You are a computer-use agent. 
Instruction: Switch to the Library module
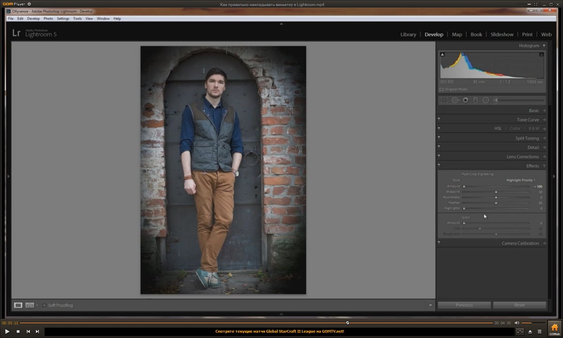pos(408,34)
